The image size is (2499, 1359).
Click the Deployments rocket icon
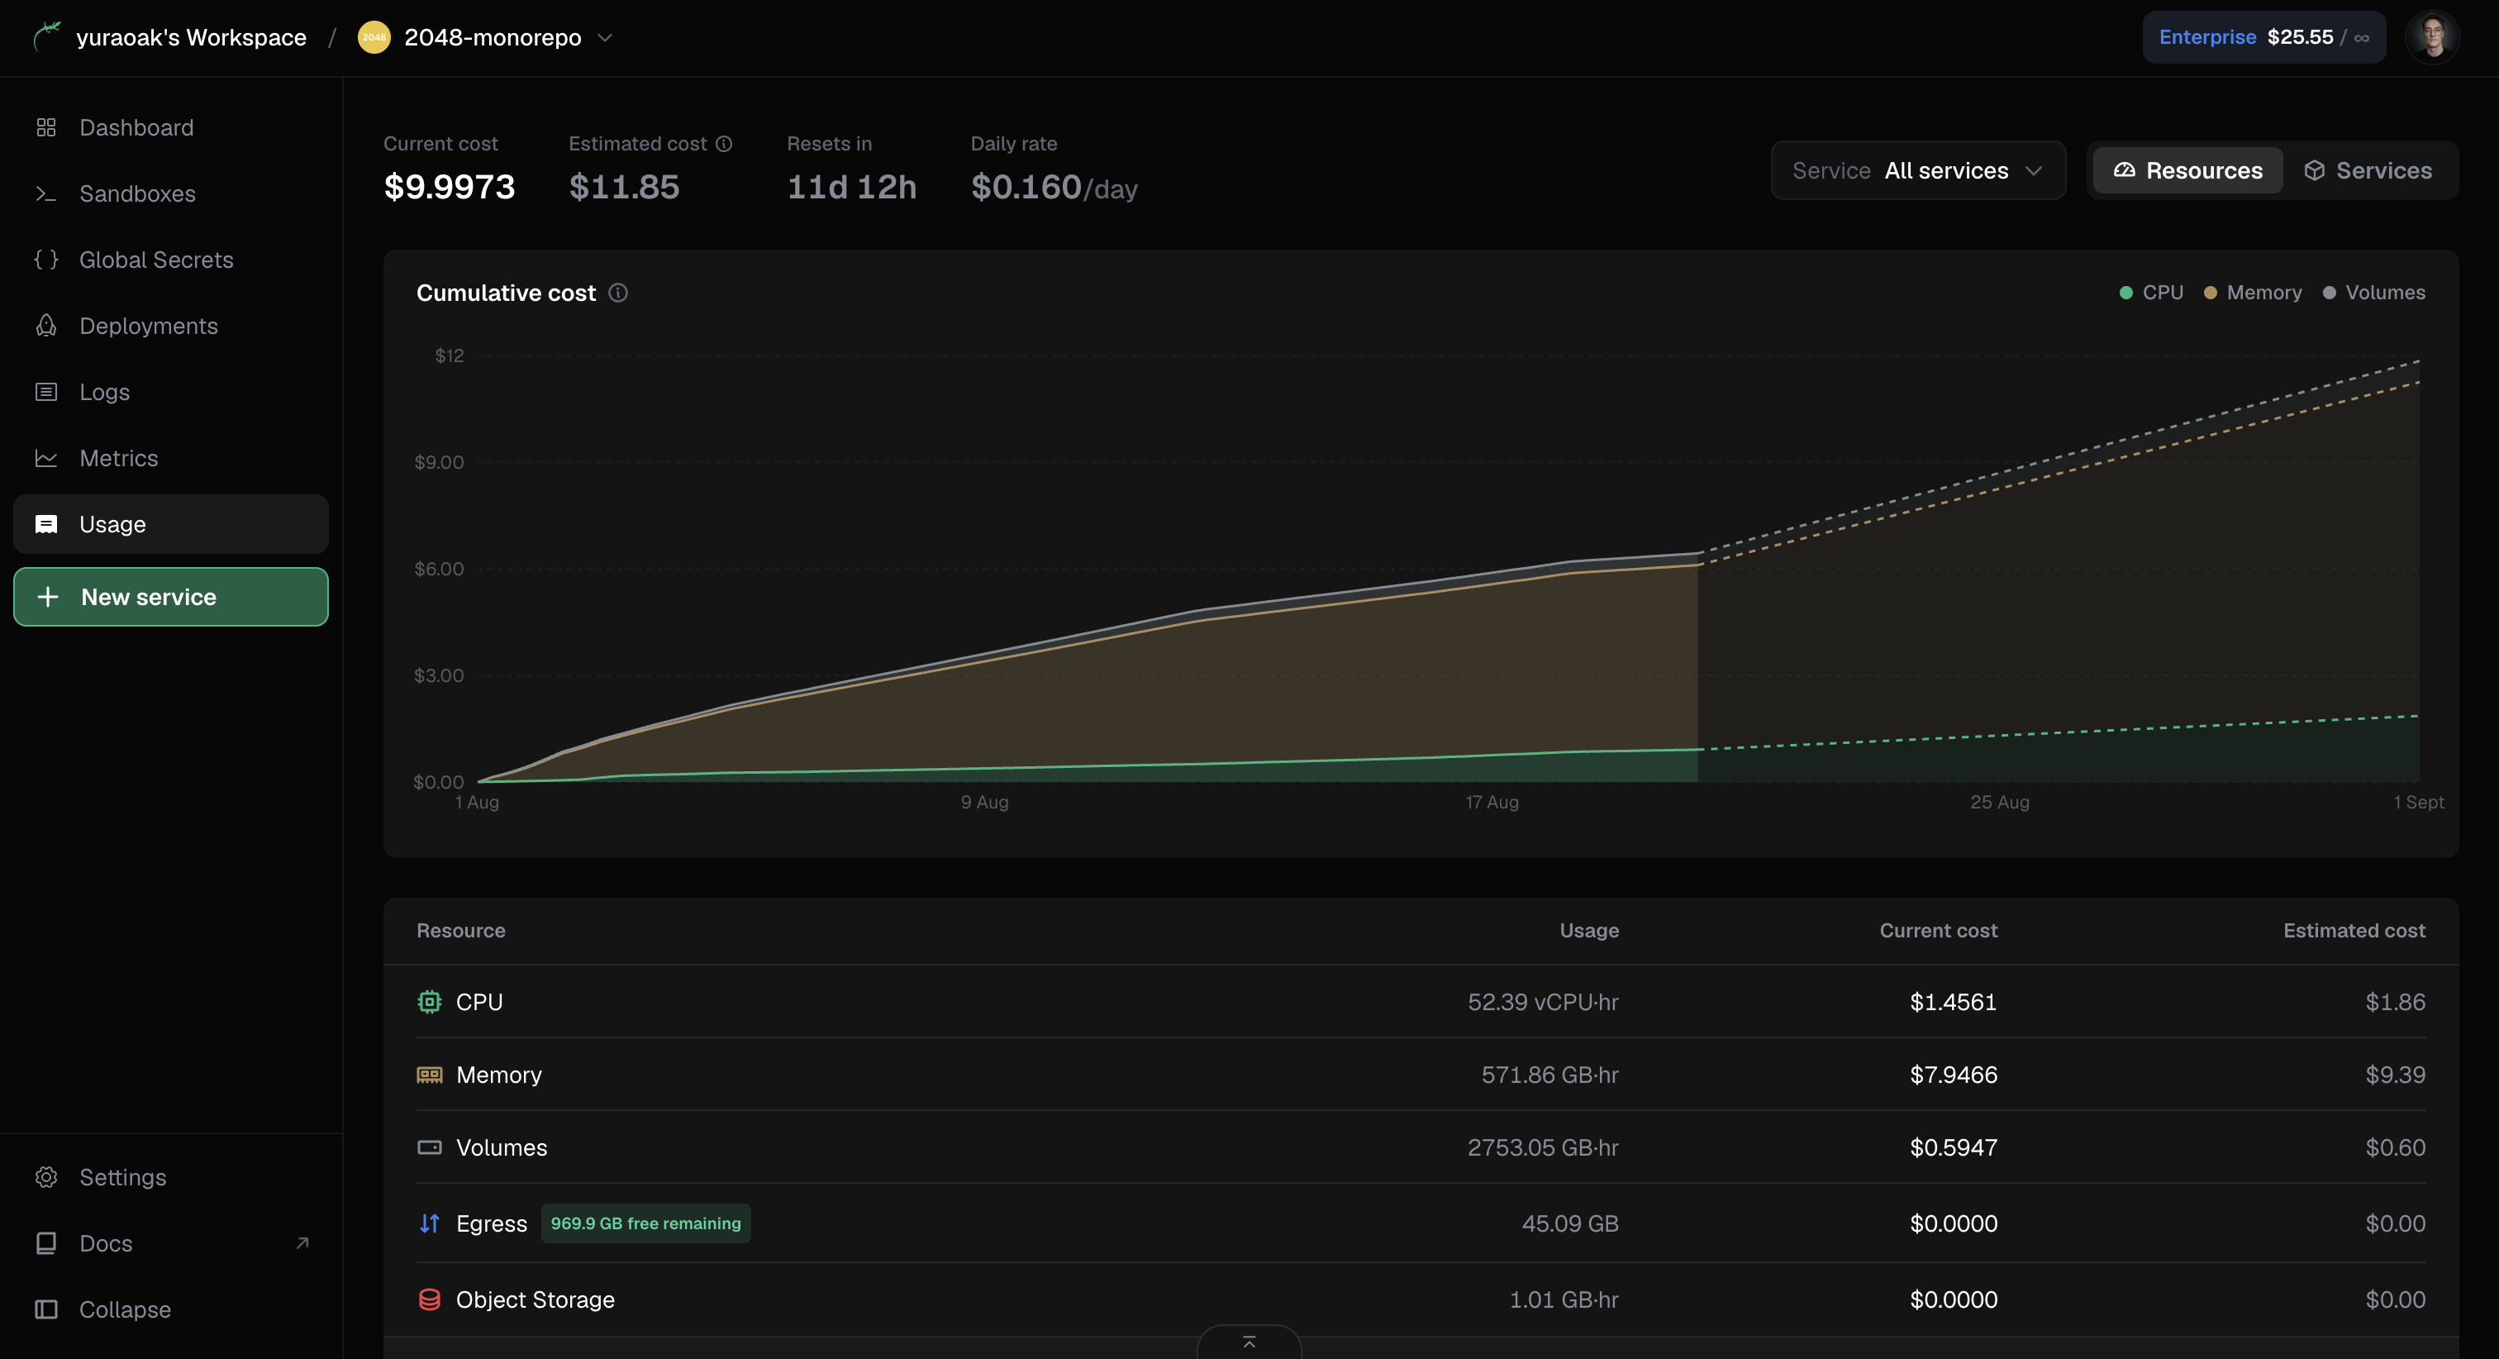click(x=45, y=325)
